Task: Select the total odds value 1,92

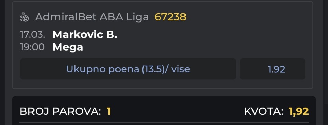Action: (299, 112)
